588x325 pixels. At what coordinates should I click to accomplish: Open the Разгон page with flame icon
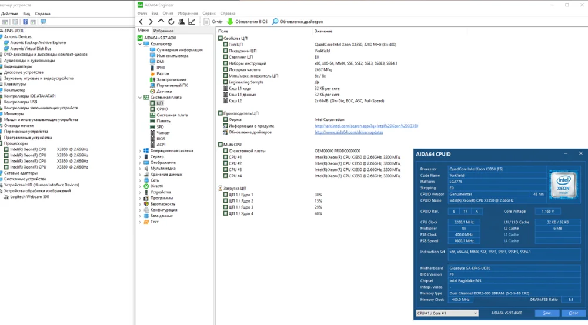click(x=163, y=73)
